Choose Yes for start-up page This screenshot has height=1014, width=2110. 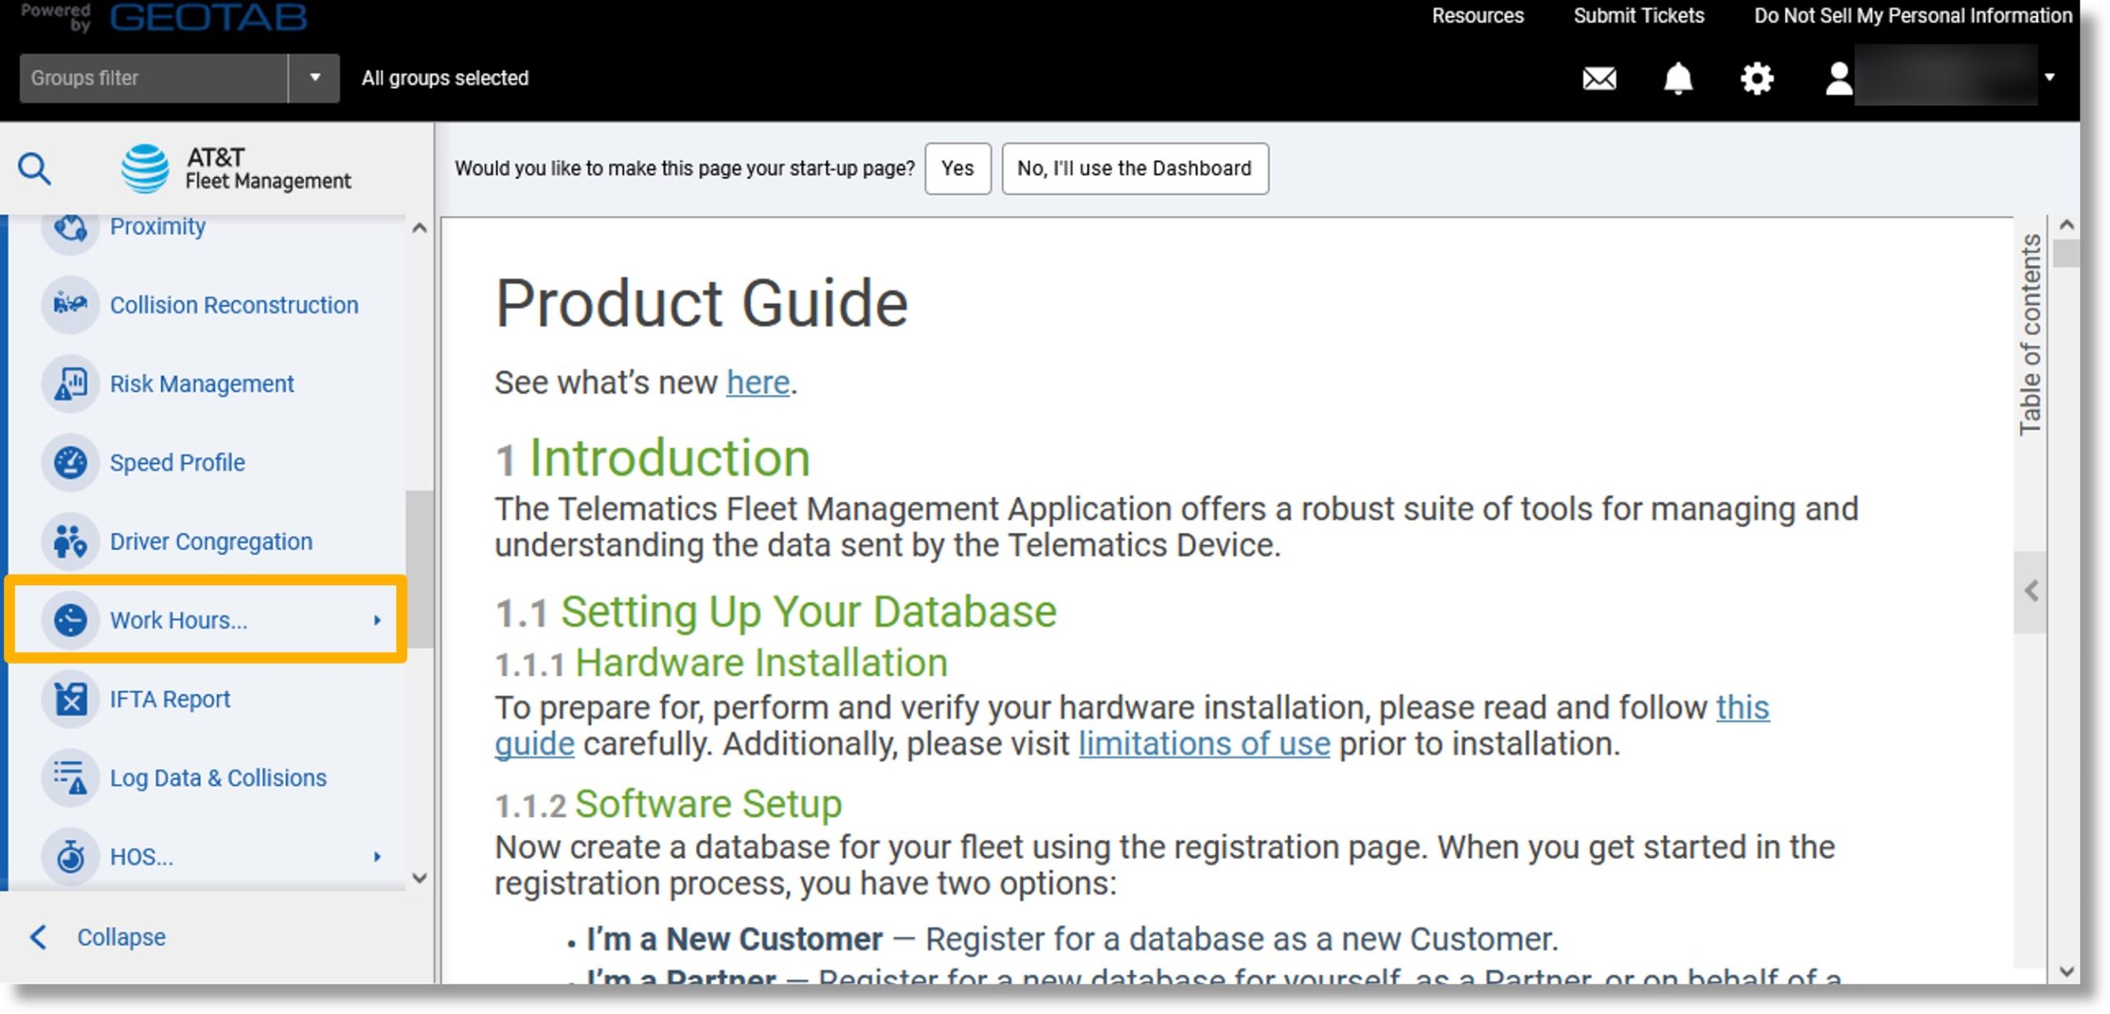pyautogui.click(x=958, y=169)
